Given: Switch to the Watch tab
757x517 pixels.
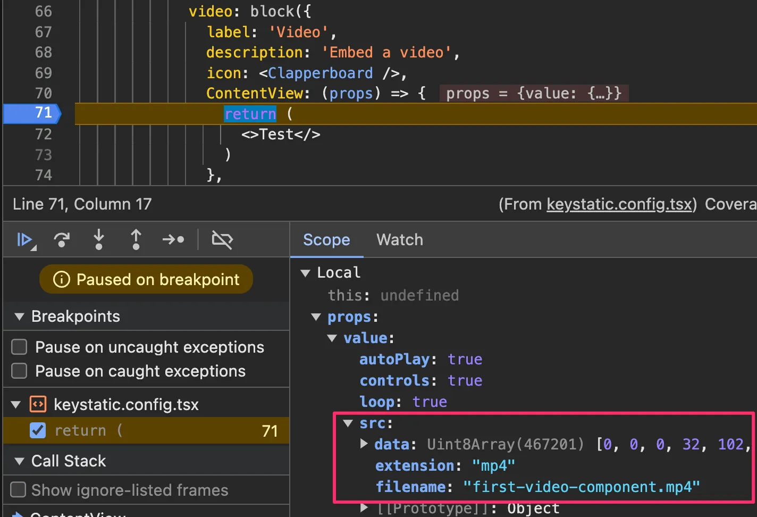Looking at the screenshot, I should tap(400, 240).
